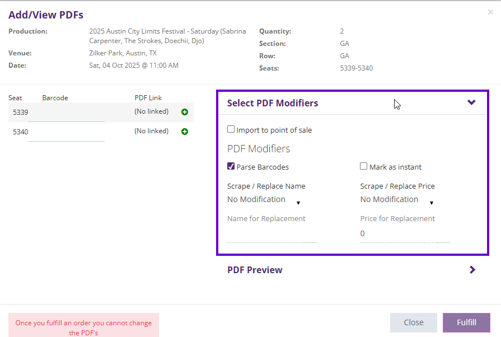Click the X to dismiss the Add/View PDFs dialog
501x337 pixels.
[490, 12]
